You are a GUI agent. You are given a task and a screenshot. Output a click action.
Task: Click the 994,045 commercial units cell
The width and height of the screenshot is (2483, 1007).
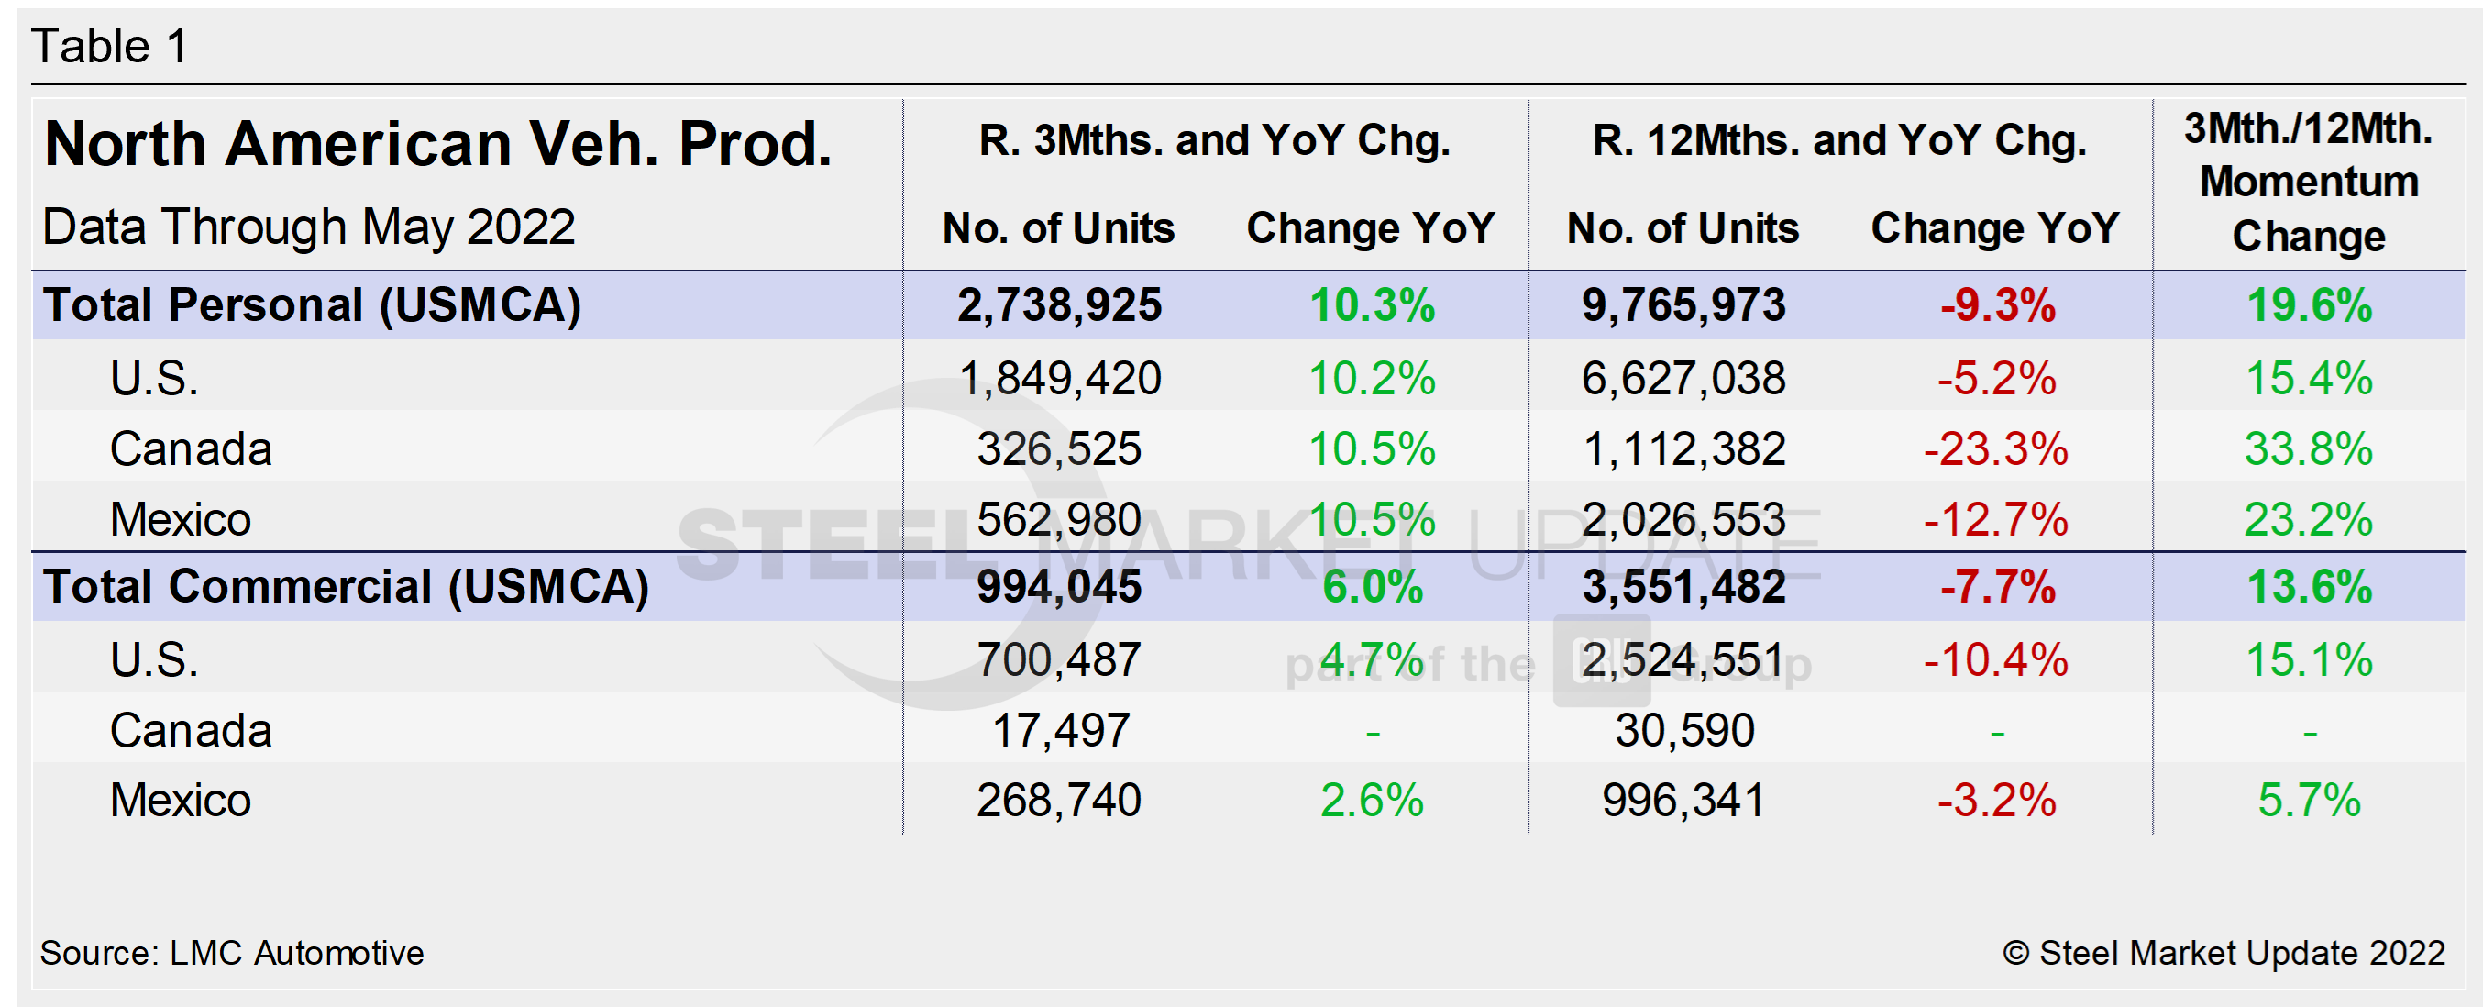click(x=1058, y=586)
